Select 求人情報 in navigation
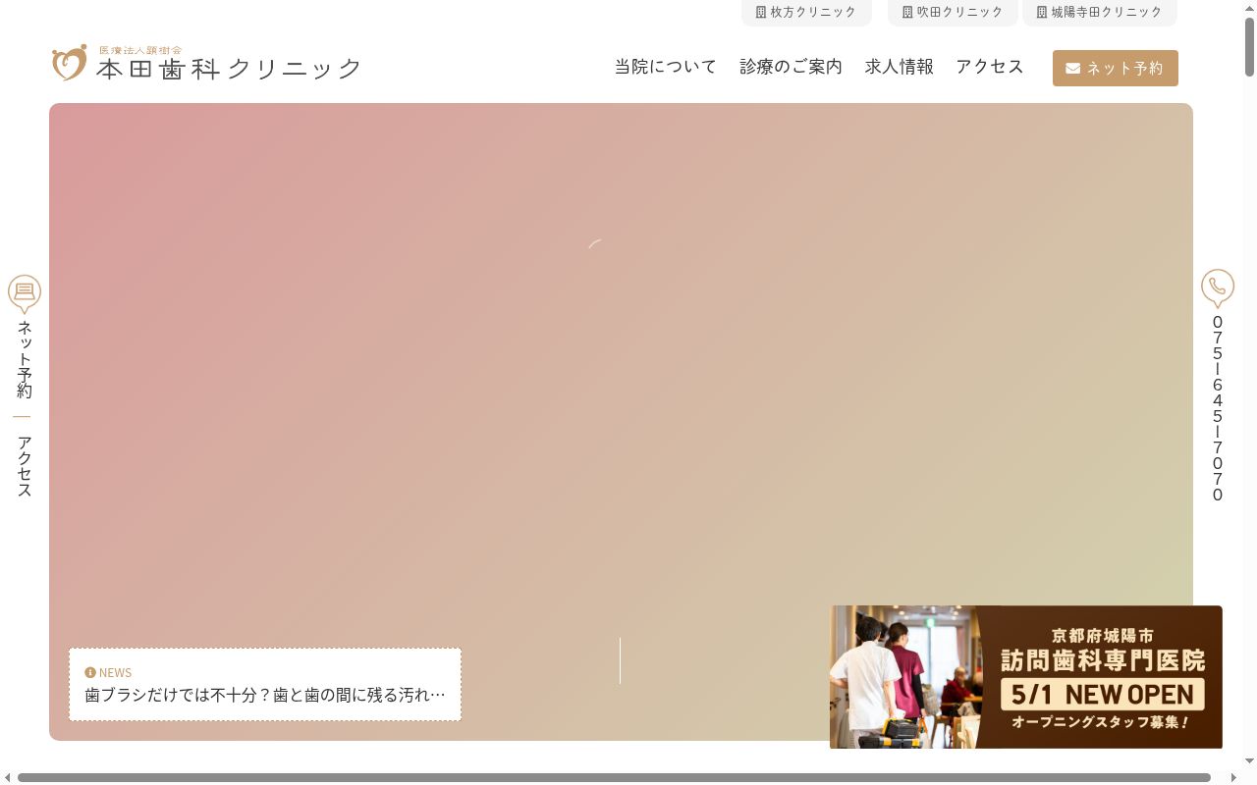 (x=900, y=67)
